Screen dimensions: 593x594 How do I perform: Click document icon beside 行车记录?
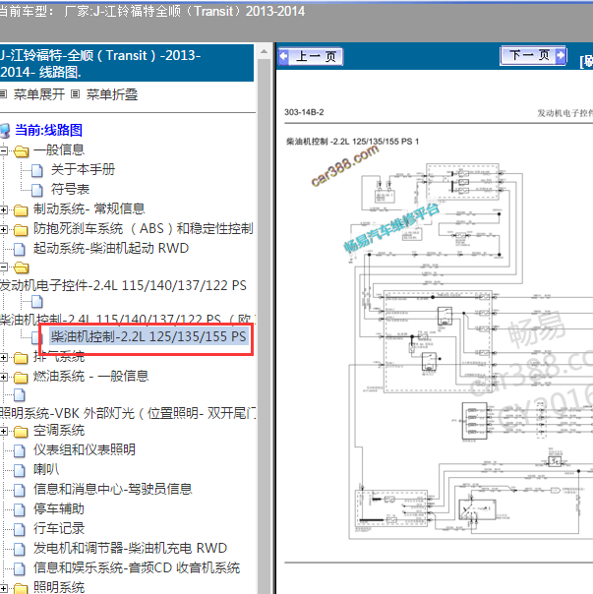click(x=20, y=529)
